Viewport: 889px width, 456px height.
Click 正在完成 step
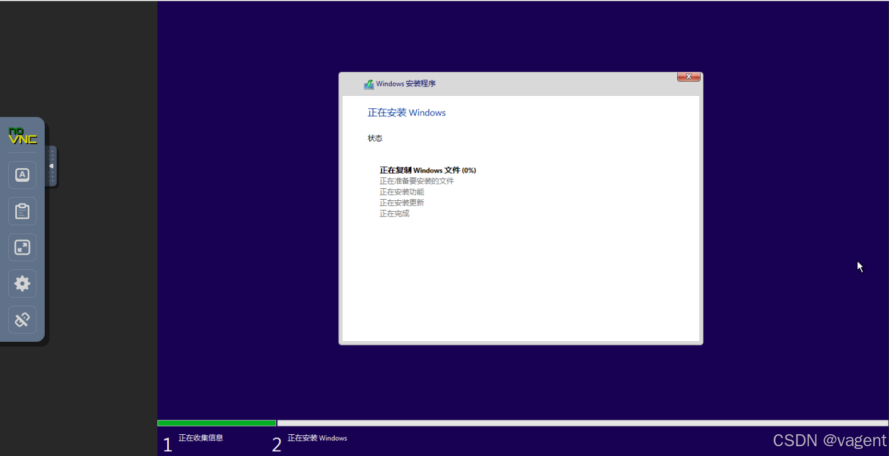coord(394,214)
